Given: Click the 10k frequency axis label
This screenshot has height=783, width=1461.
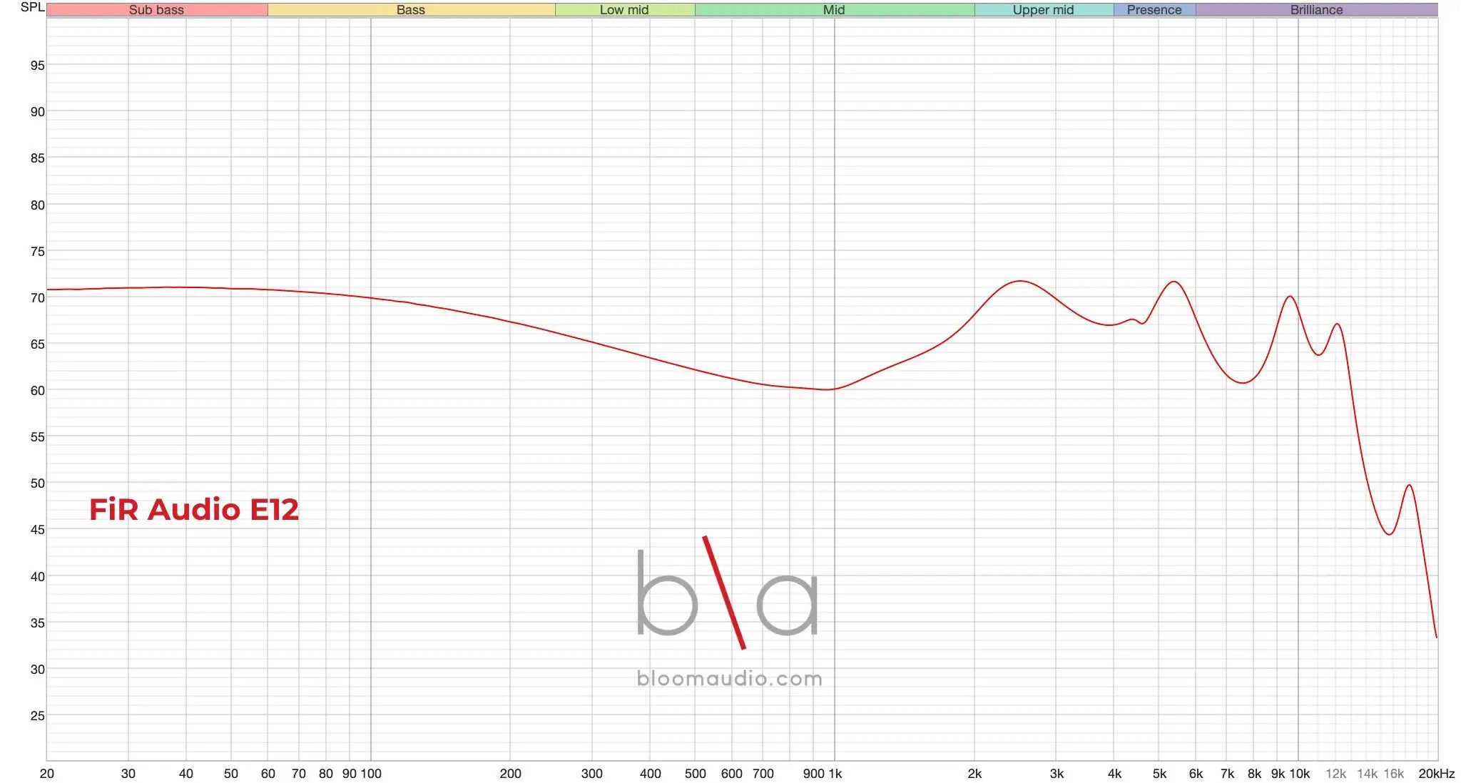Looking at the screenshot, I should pos(1299,774).
